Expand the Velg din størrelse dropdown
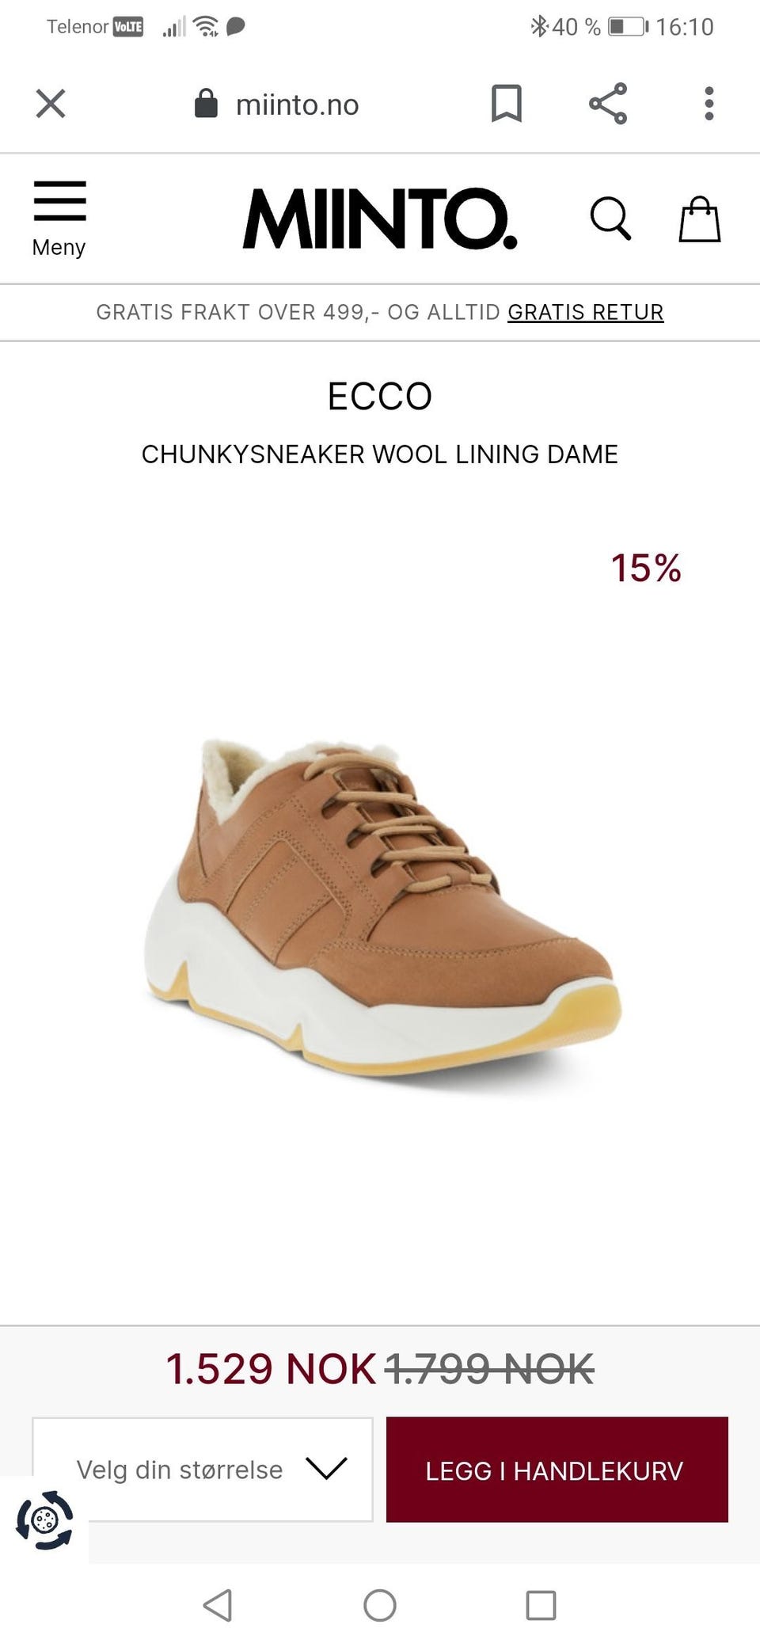Viewport: 760px width, 1647px height. coord(203,1469)
